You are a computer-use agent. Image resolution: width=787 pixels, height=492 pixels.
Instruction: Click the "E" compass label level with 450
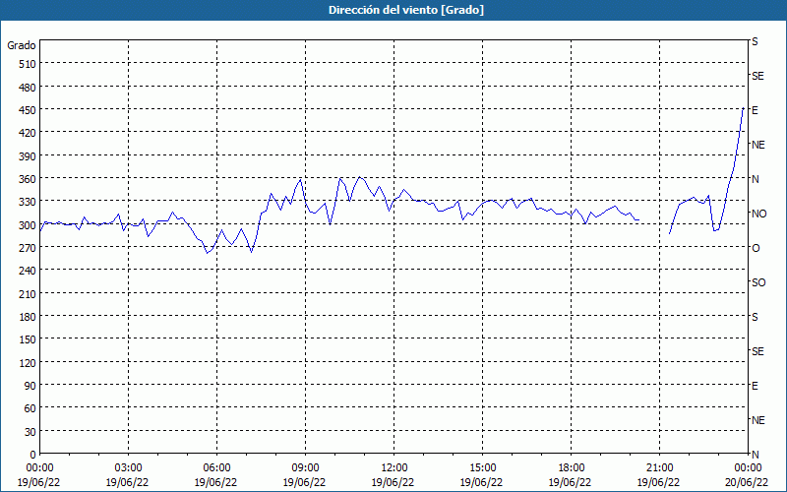[x=755, y=110]
